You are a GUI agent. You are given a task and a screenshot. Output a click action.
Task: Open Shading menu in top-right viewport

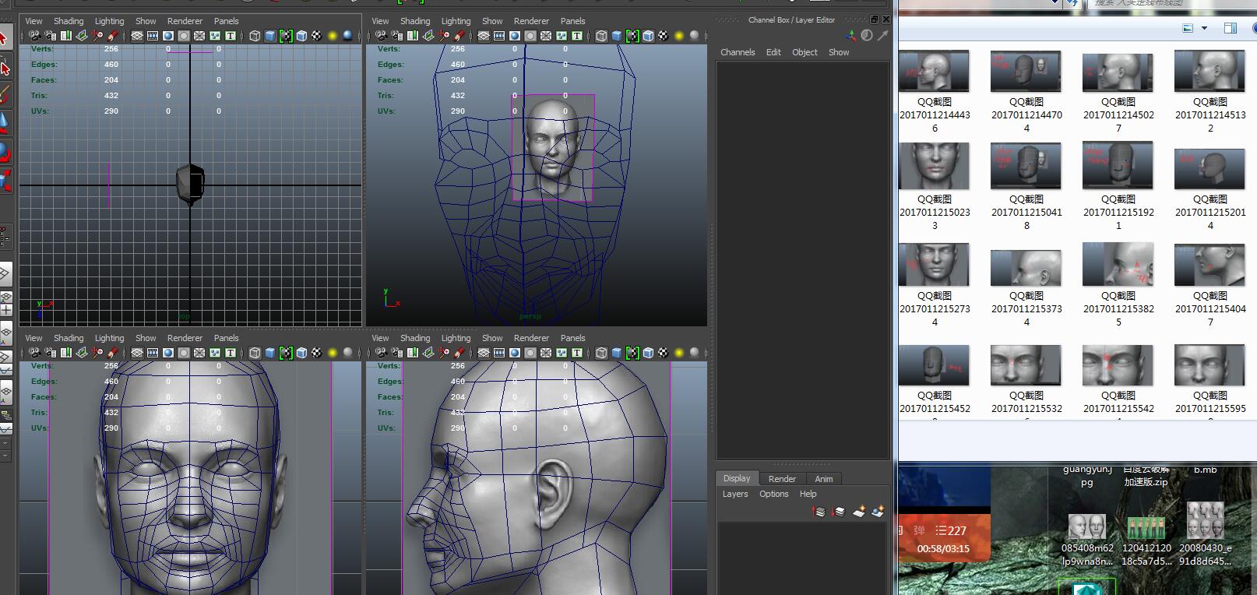point(414,21)
